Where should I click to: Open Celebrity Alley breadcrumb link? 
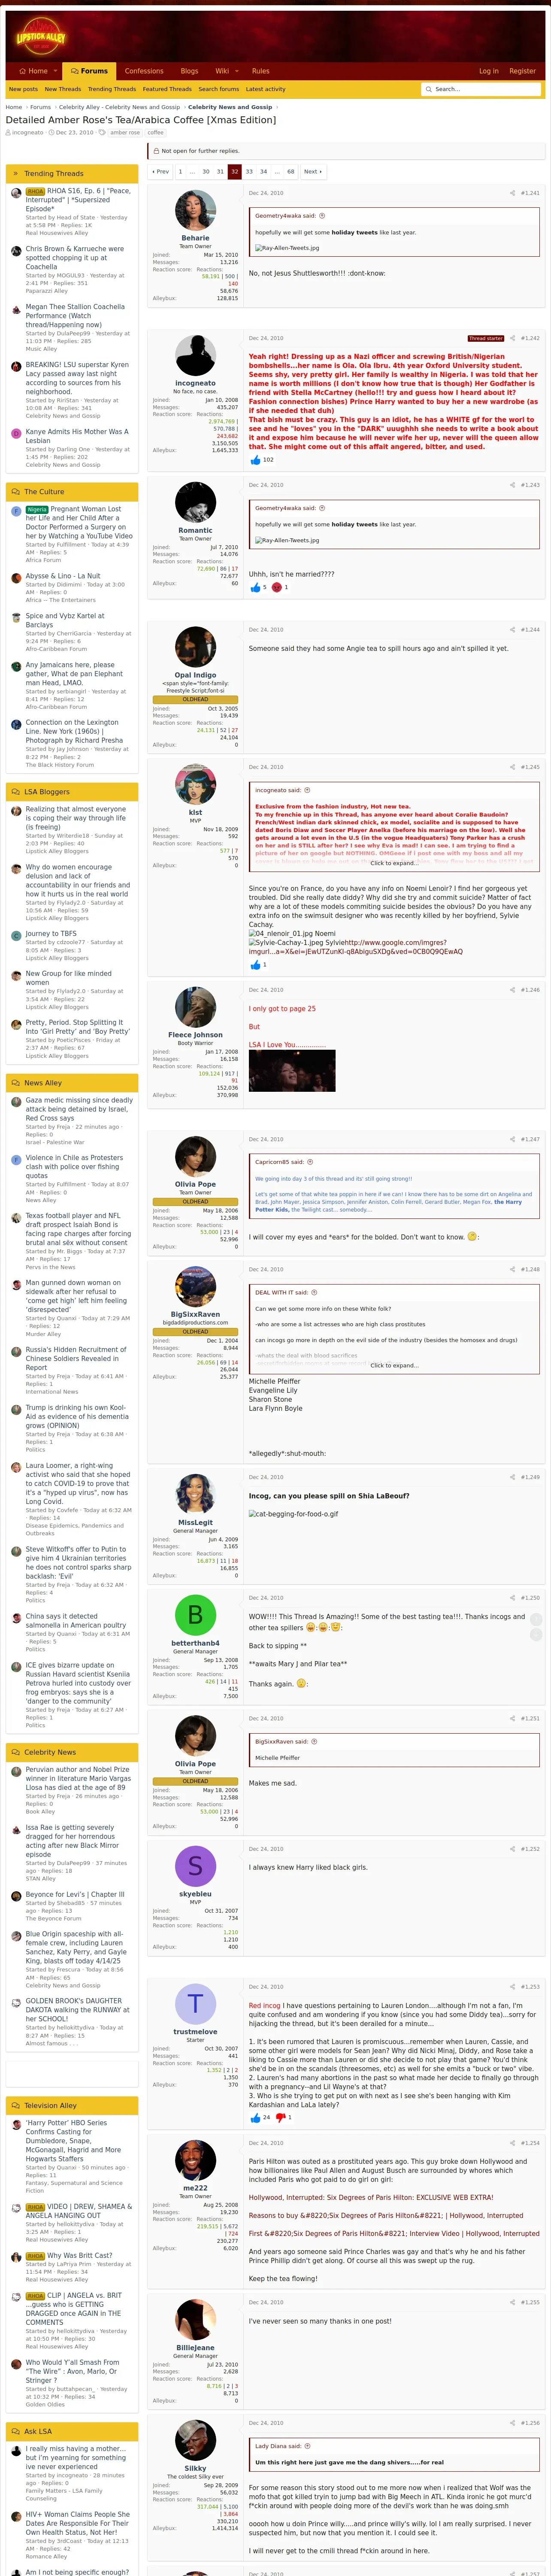click(x=119, y=107)
